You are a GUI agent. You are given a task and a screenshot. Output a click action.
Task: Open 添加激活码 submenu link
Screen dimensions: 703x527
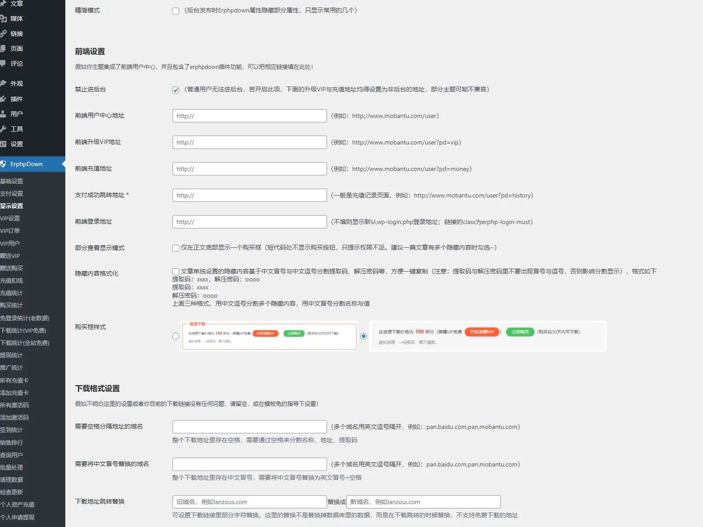(x=15, y=417)
